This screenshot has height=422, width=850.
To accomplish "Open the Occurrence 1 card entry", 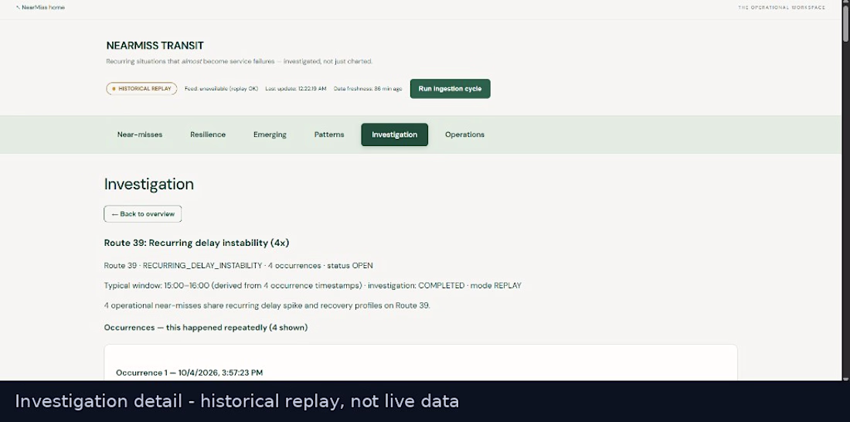I will (189, 373).
